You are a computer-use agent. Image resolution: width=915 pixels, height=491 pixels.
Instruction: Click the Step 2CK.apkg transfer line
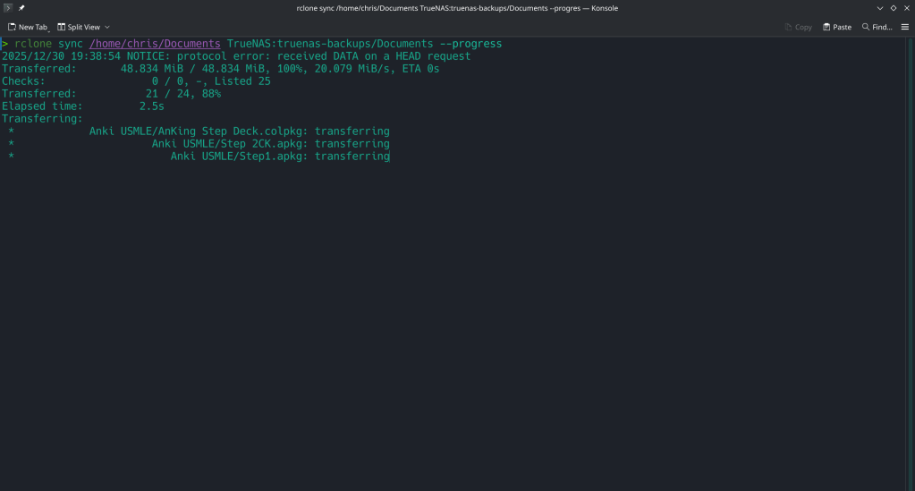click(270, 144)
